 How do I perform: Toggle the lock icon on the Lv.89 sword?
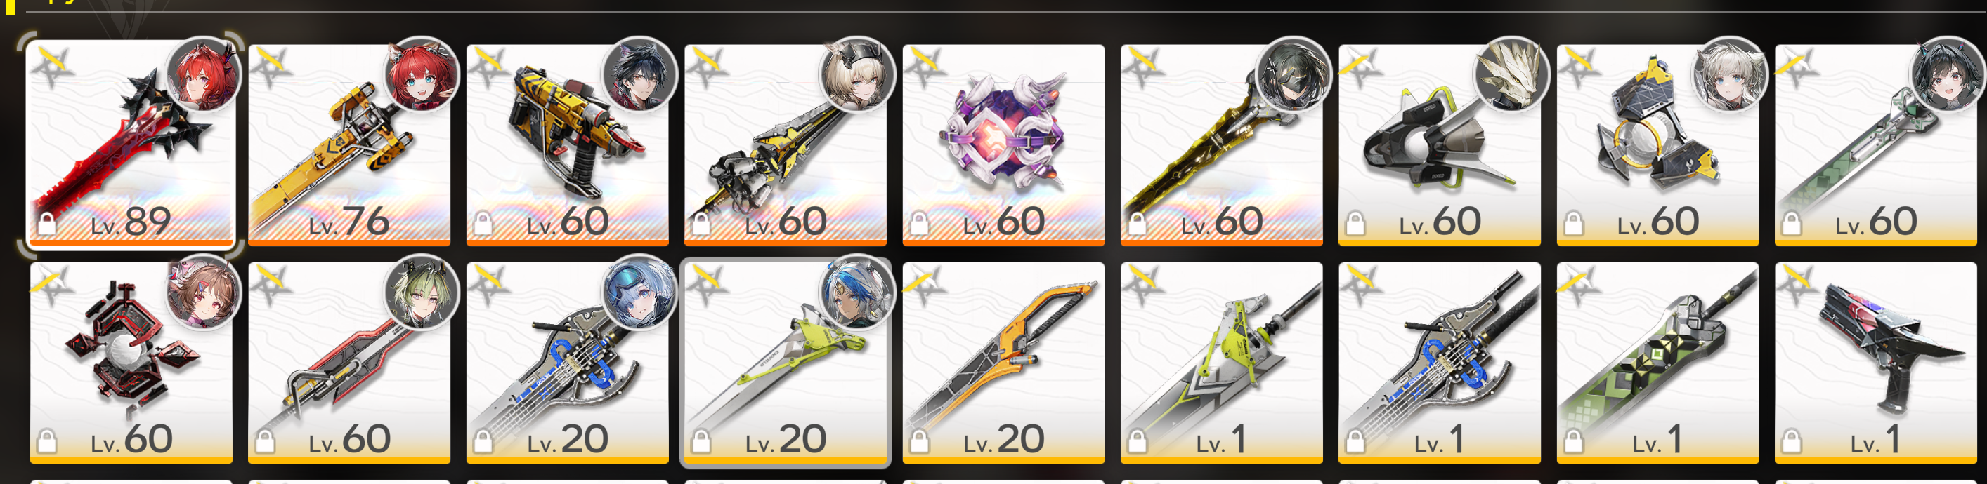pos(47,224)
